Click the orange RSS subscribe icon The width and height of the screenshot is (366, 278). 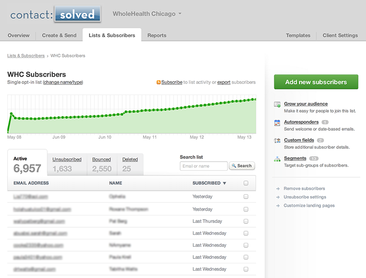point(159,82)
